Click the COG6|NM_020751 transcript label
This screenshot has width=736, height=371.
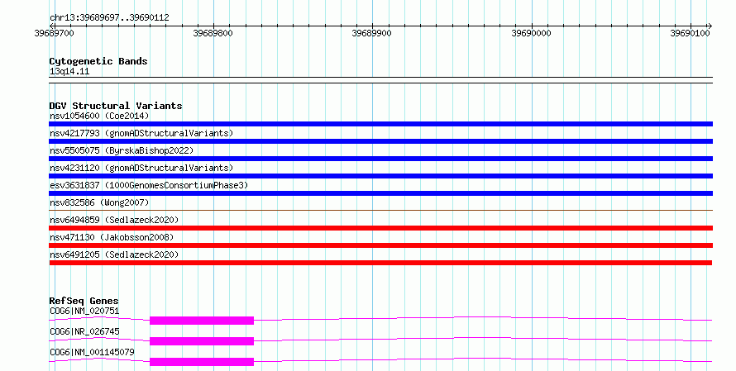point(84,311)
